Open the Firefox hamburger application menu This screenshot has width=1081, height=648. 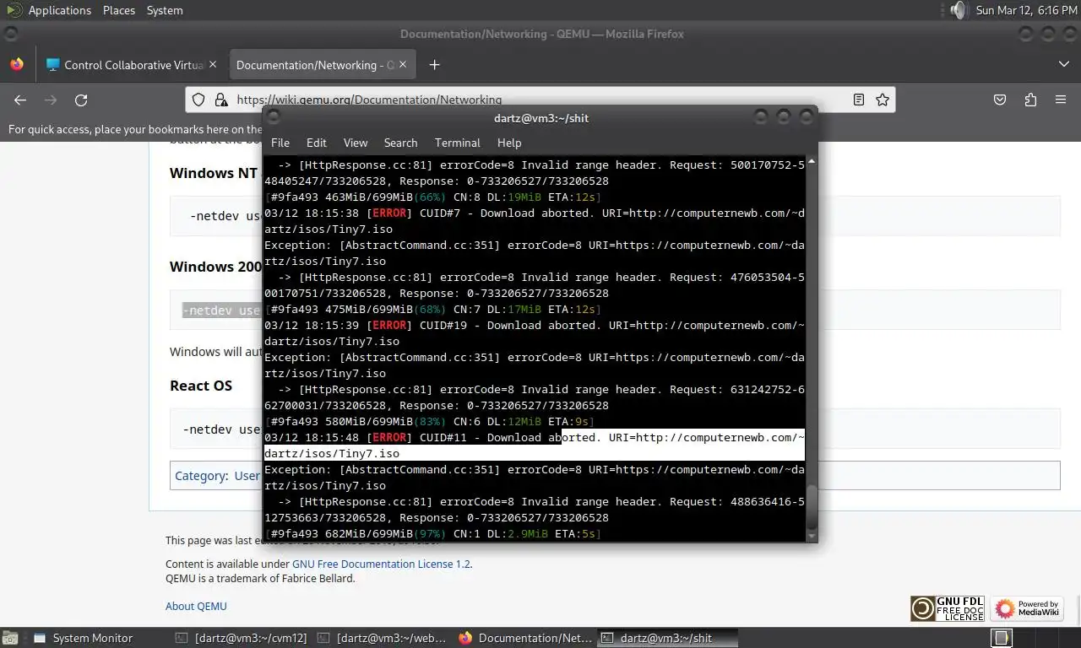click(1061, 100)
